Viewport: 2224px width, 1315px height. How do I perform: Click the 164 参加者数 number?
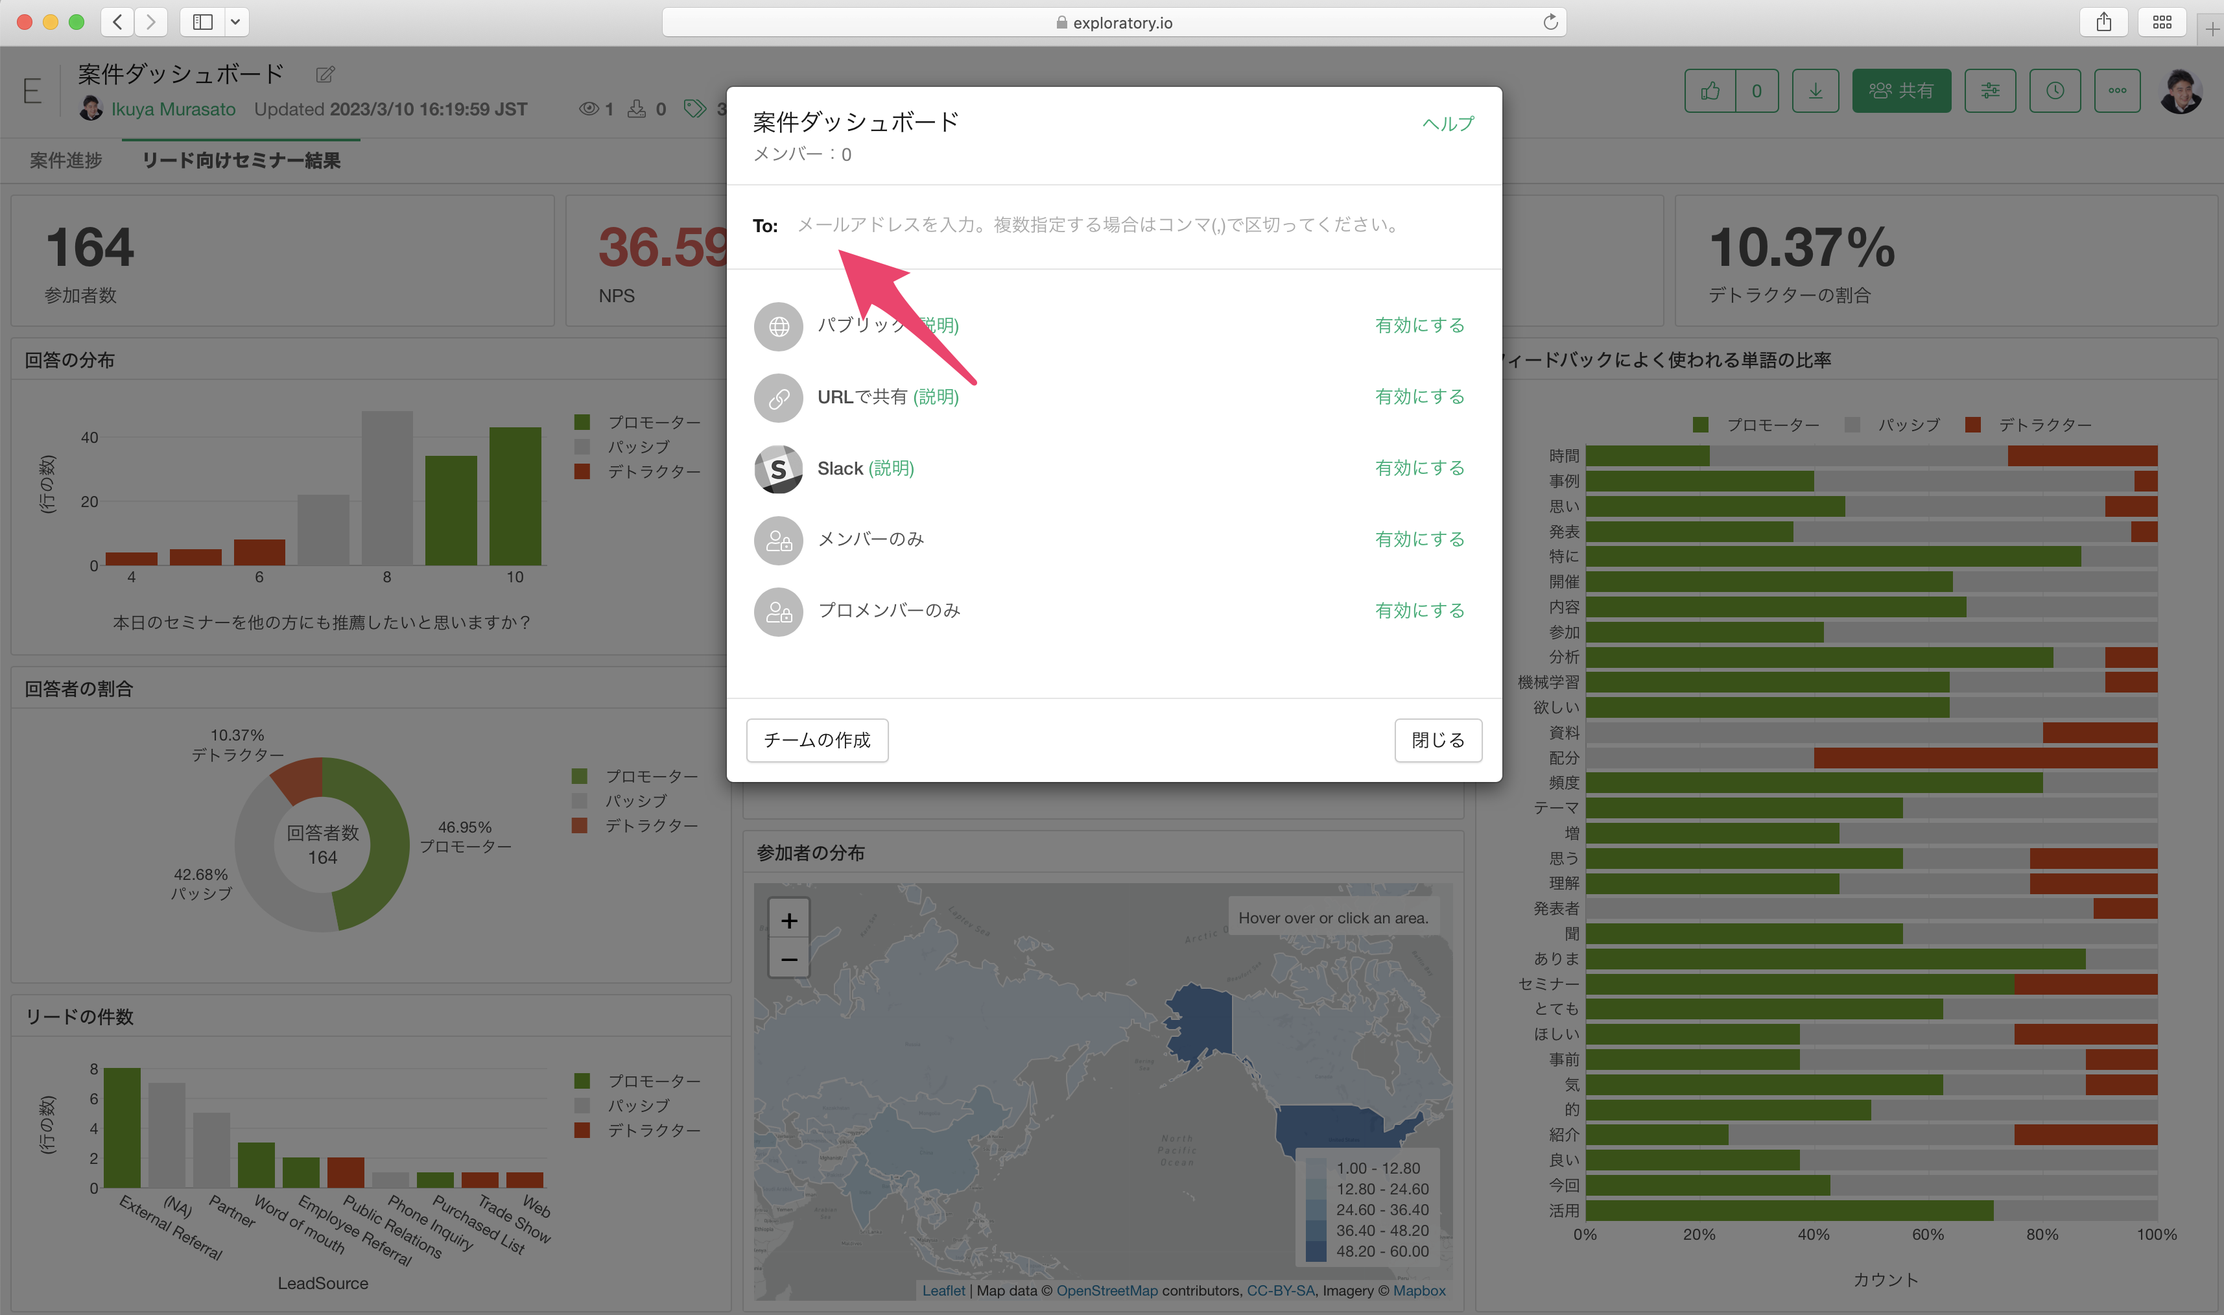click(x=89, y=246)
